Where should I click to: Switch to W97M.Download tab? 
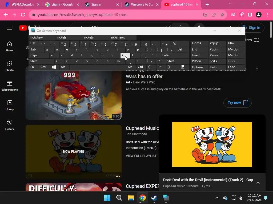tap(22, 5)
